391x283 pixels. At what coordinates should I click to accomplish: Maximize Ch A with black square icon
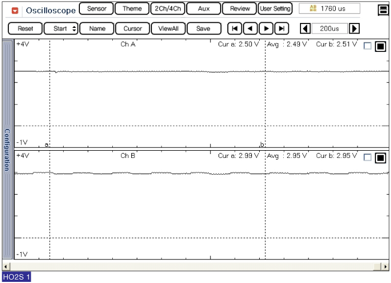(380, 46)
